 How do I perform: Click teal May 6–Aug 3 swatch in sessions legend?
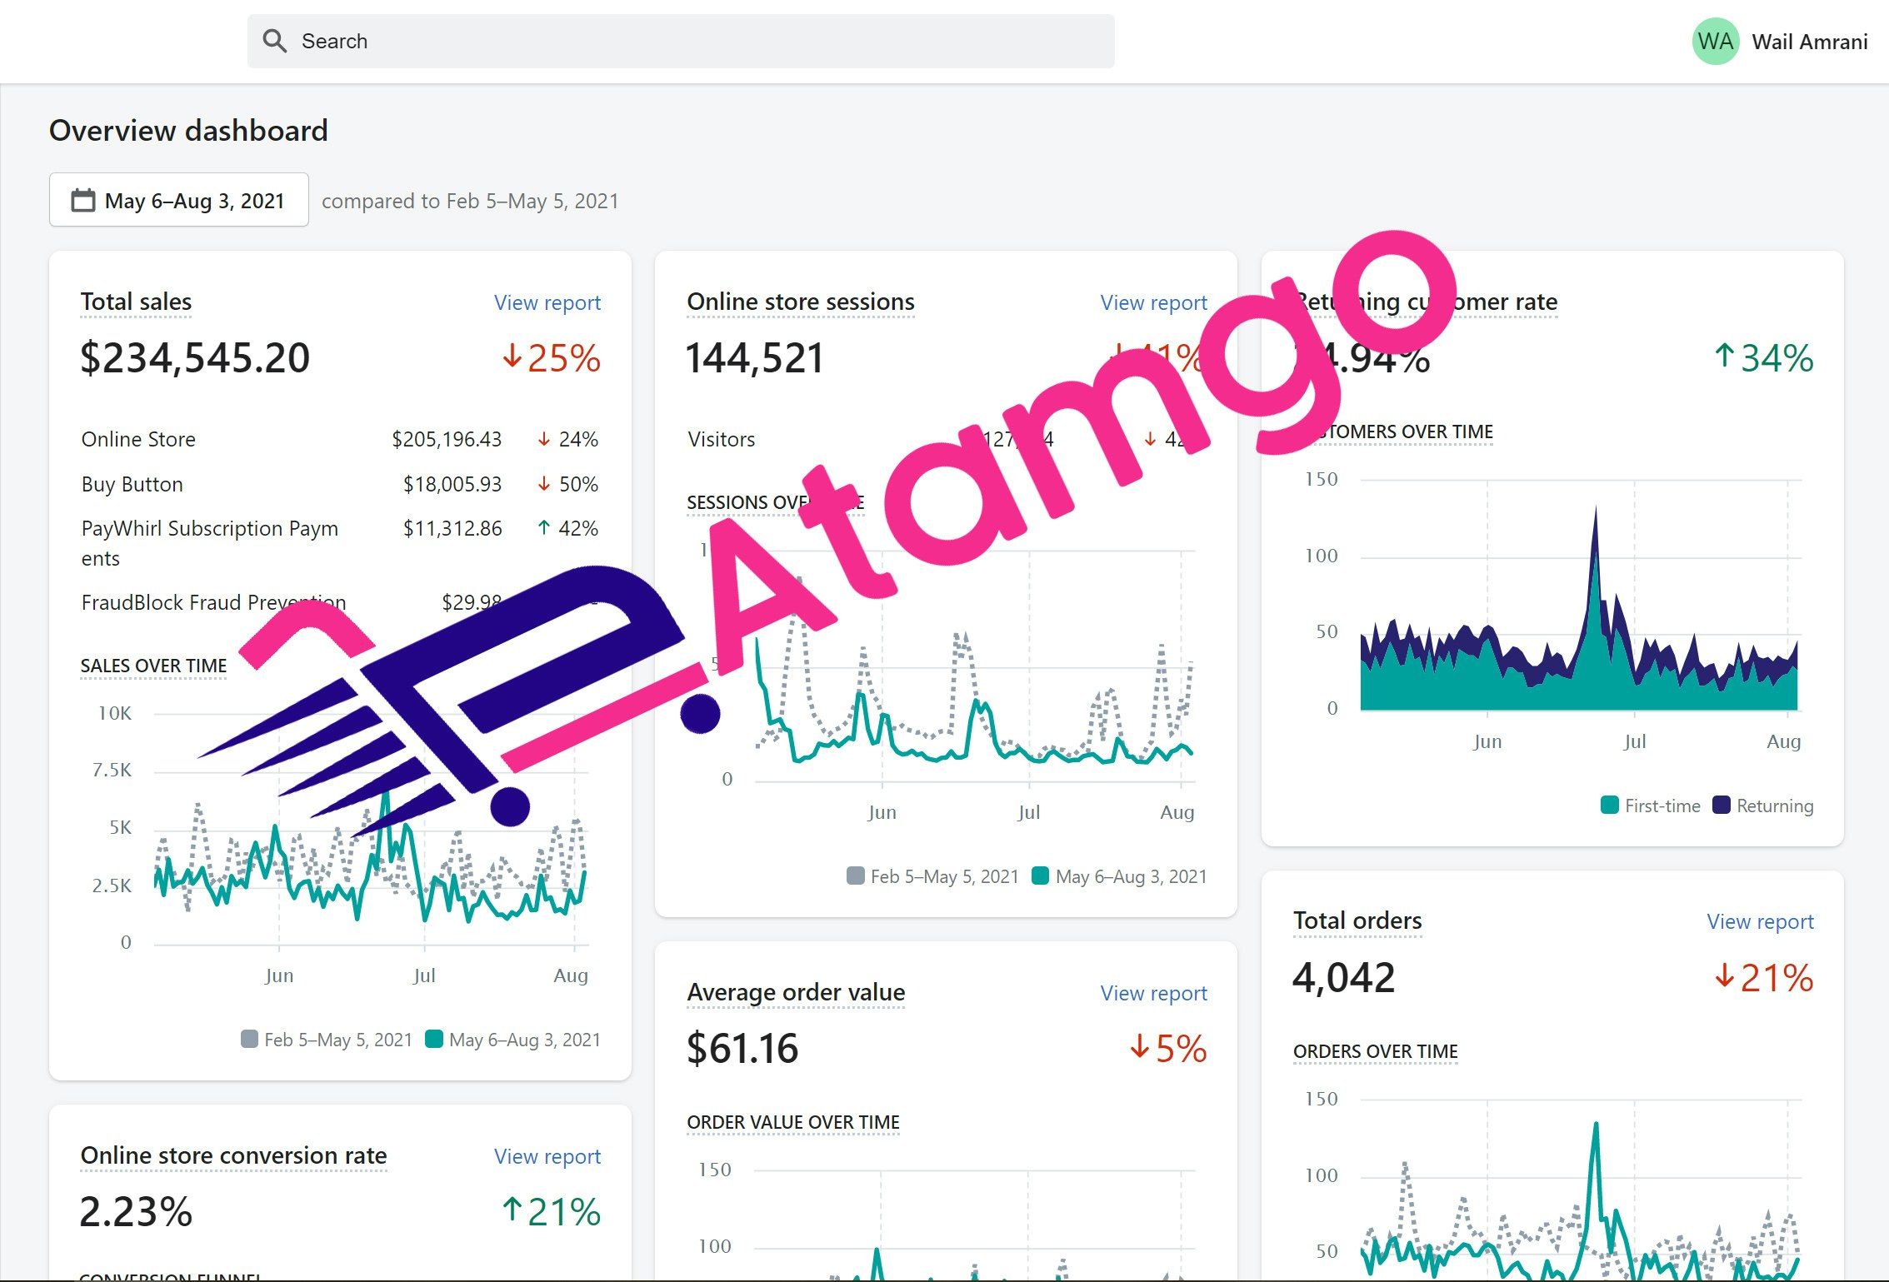click(x=1040, y=875)
